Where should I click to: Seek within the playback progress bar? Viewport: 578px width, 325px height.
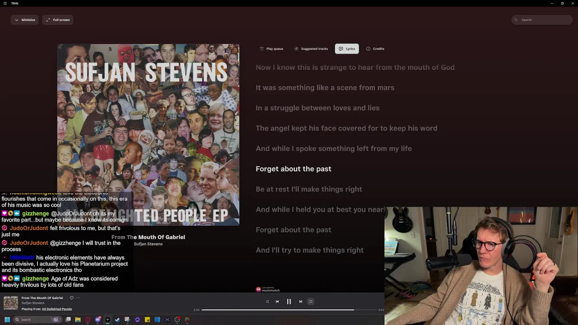pyautogui.click(x=289, y=310)
